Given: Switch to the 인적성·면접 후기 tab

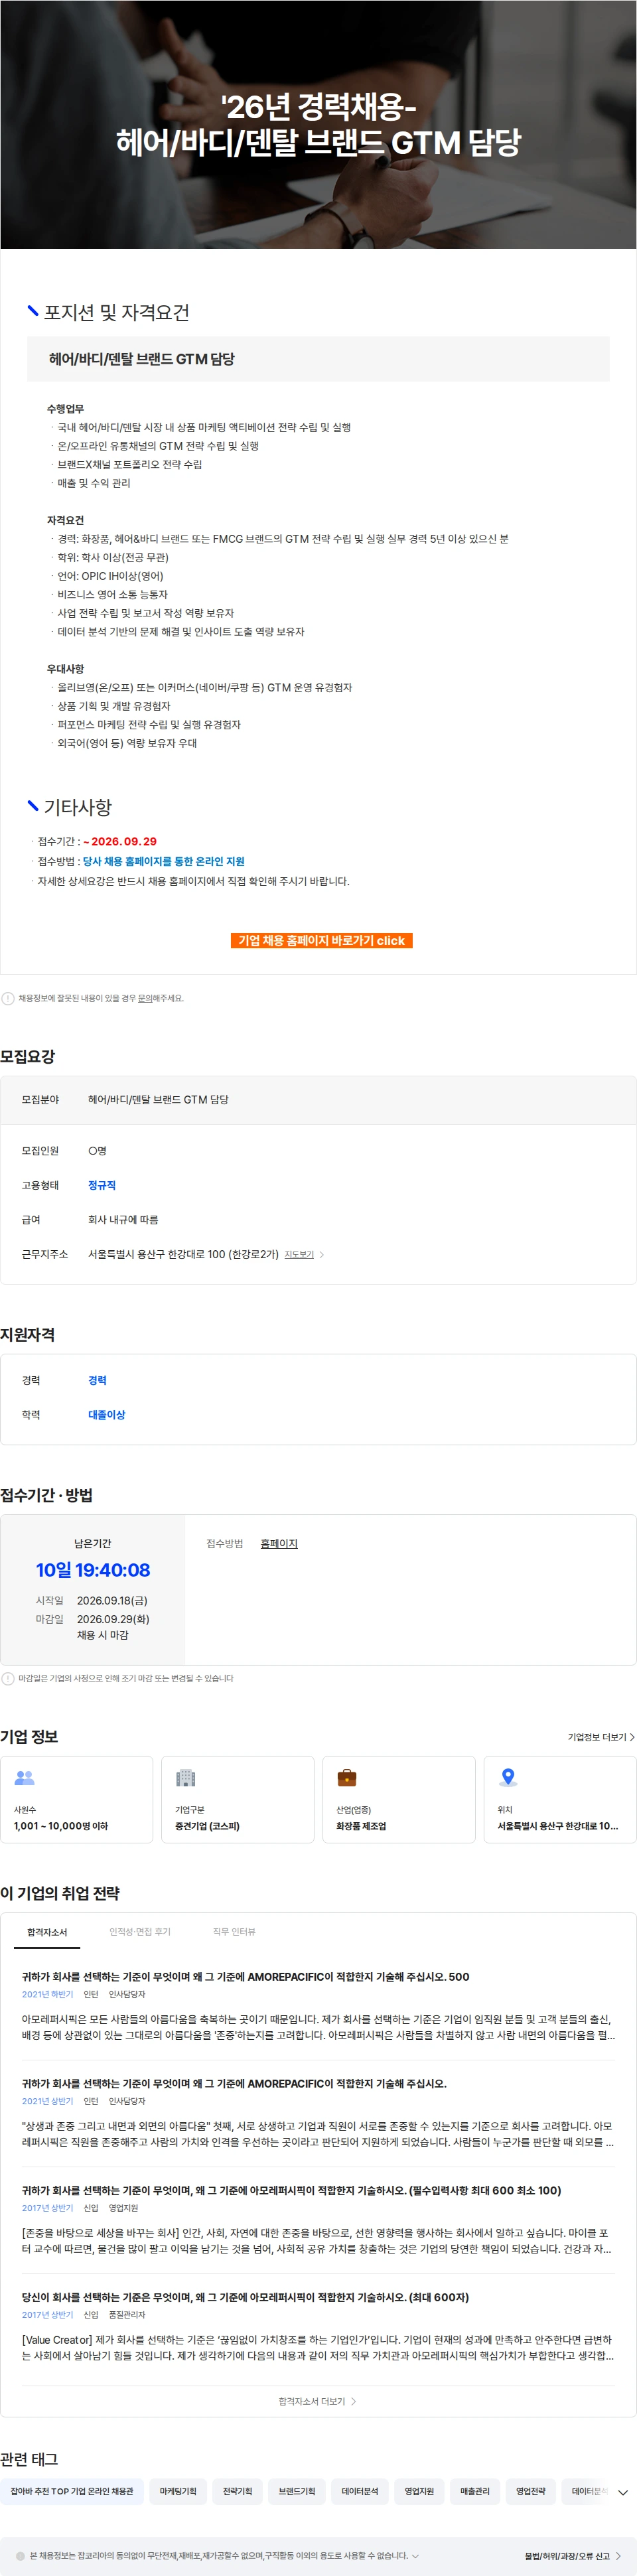Looking at the screenshot, I should [140, 1932].
